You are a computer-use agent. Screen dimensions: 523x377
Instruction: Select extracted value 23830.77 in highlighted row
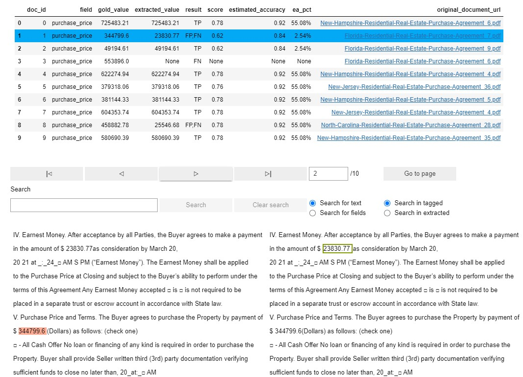167,36
